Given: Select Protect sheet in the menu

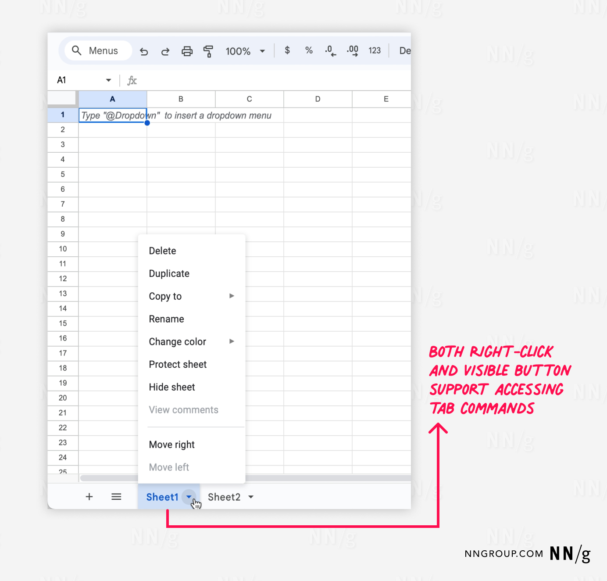Looking at the screenshot, I should [178, 365].
